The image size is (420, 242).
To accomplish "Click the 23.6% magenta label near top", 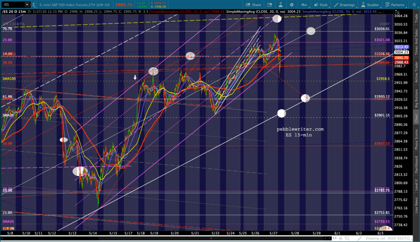I will 7,40.
